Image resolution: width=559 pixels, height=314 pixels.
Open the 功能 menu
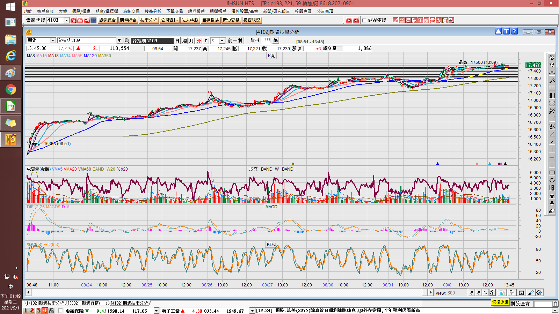[x=28, y=11]
